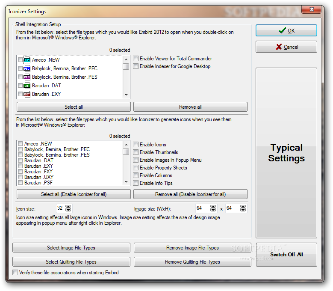Tick Barudan .EXY checkbox in upper list
Screen dimensions: 333x291
[x=20, y=94]
